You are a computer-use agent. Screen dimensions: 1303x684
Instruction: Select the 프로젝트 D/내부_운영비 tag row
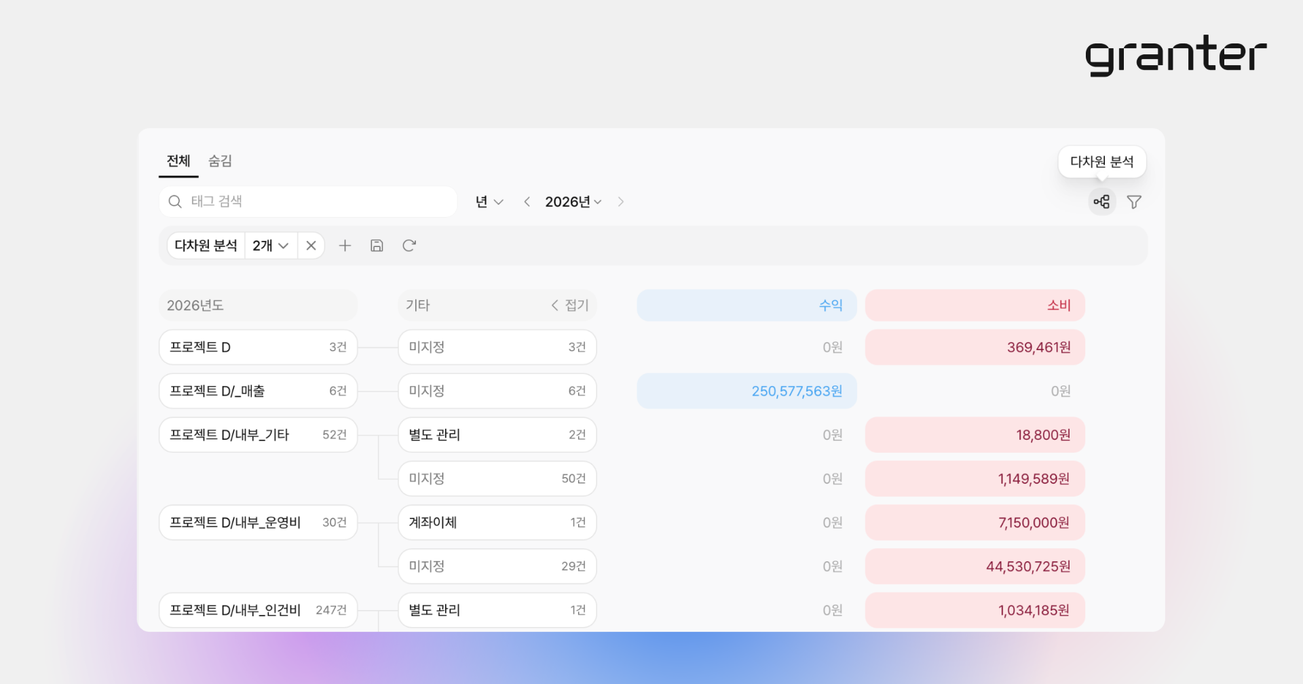pos(258,522)
